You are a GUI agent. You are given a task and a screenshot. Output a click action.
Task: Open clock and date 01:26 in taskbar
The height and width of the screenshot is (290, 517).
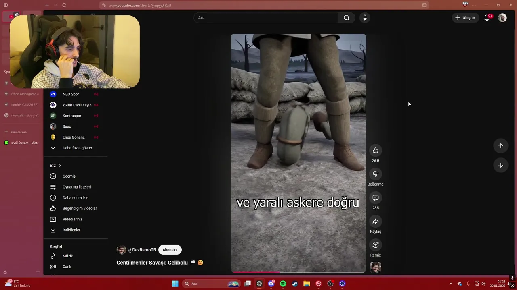point(498,284)
